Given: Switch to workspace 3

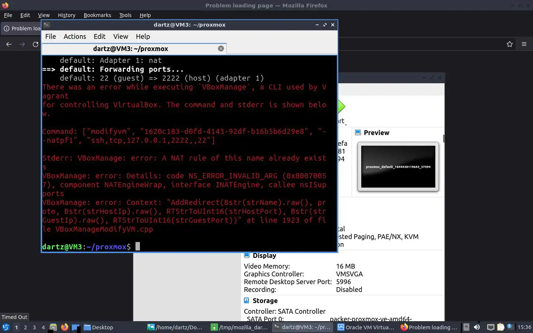Looking at the screenshot, I should [34, 327].
